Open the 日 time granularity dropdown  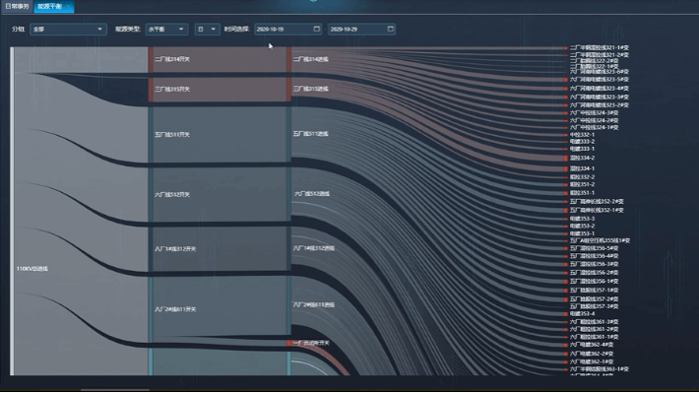coord(207,29)
